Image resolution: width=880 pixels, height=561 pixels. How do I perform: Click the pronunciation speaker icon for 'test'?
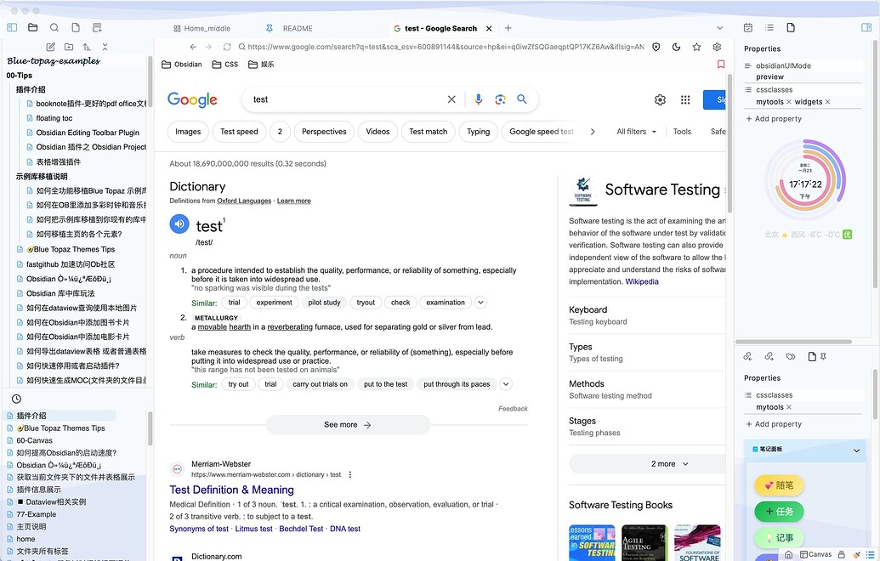178,224
